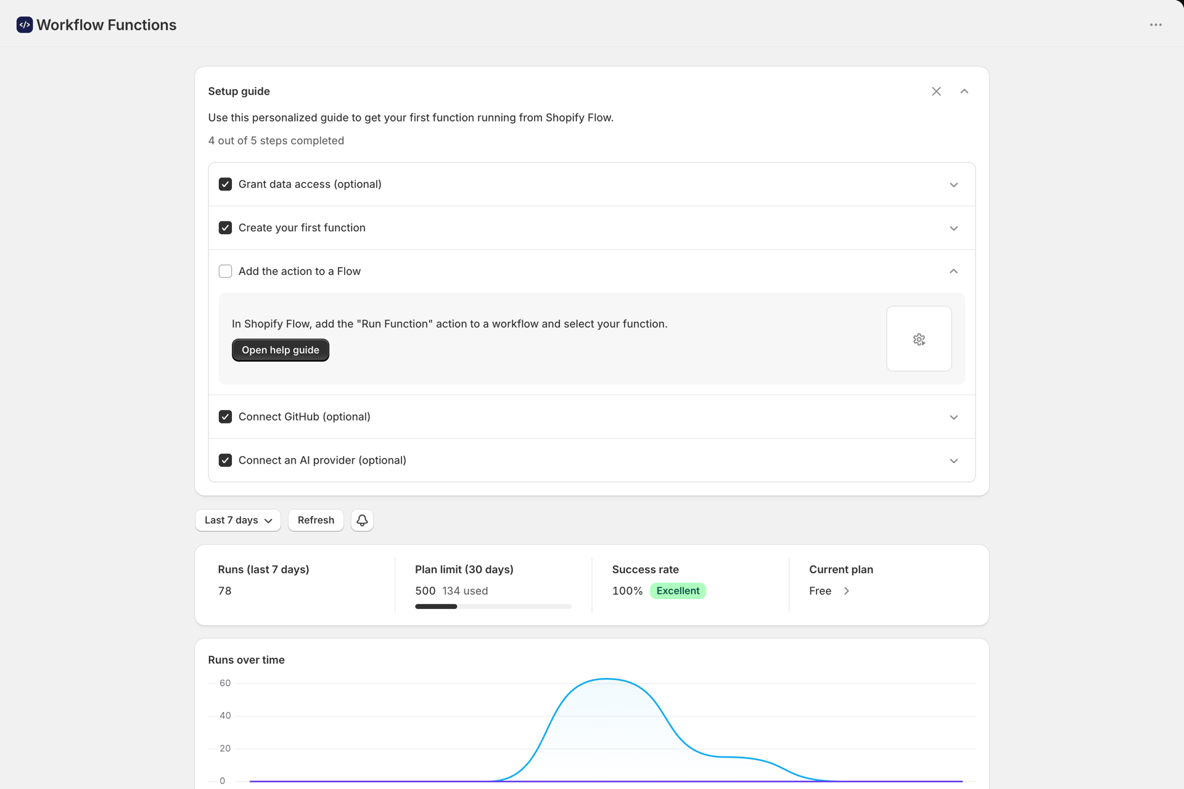Viewport: 1184px width, 789px height.
Task: Click the chevron arrow next to Free plan
Action: tap(846, 591)
